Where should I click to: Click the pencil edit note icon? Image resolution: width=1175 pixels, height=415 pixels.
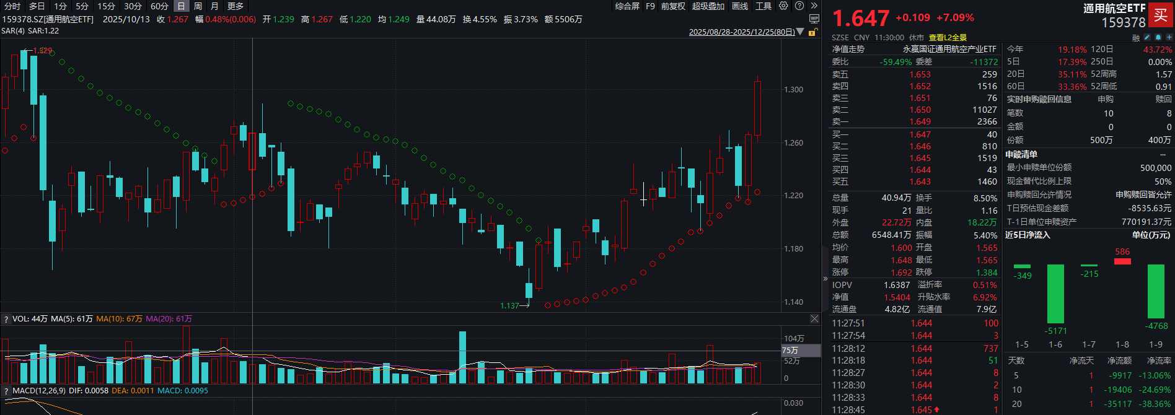coord(1147,38)
